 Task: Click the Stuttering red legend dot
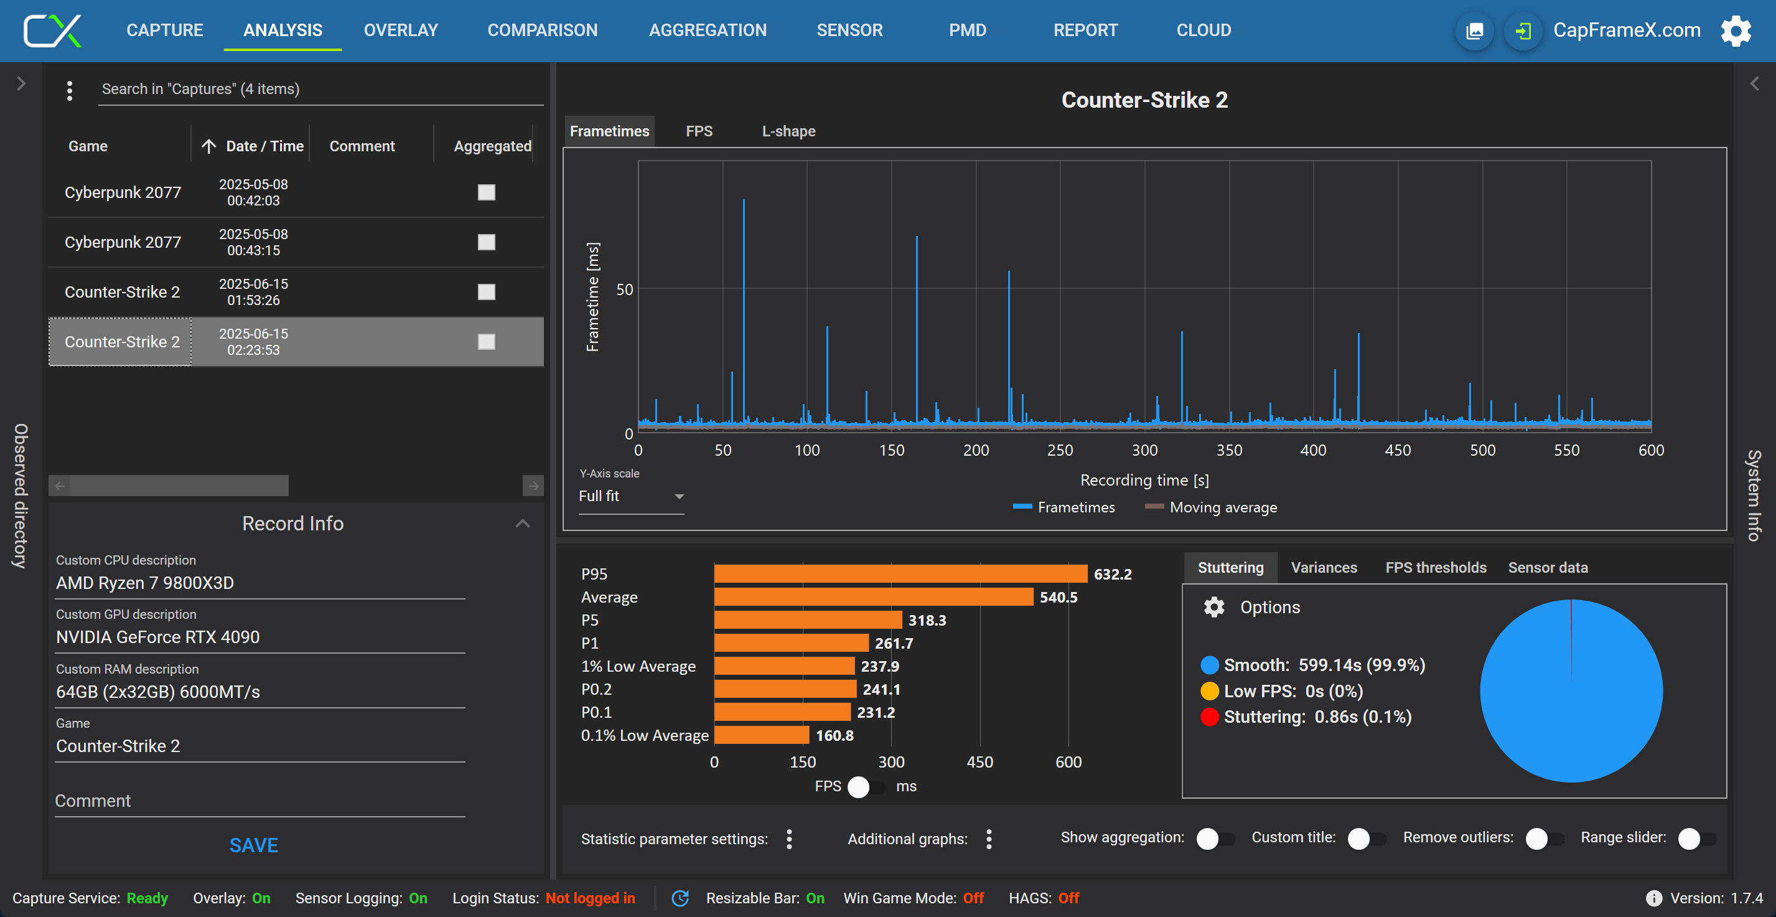(x=1209, y=717)
